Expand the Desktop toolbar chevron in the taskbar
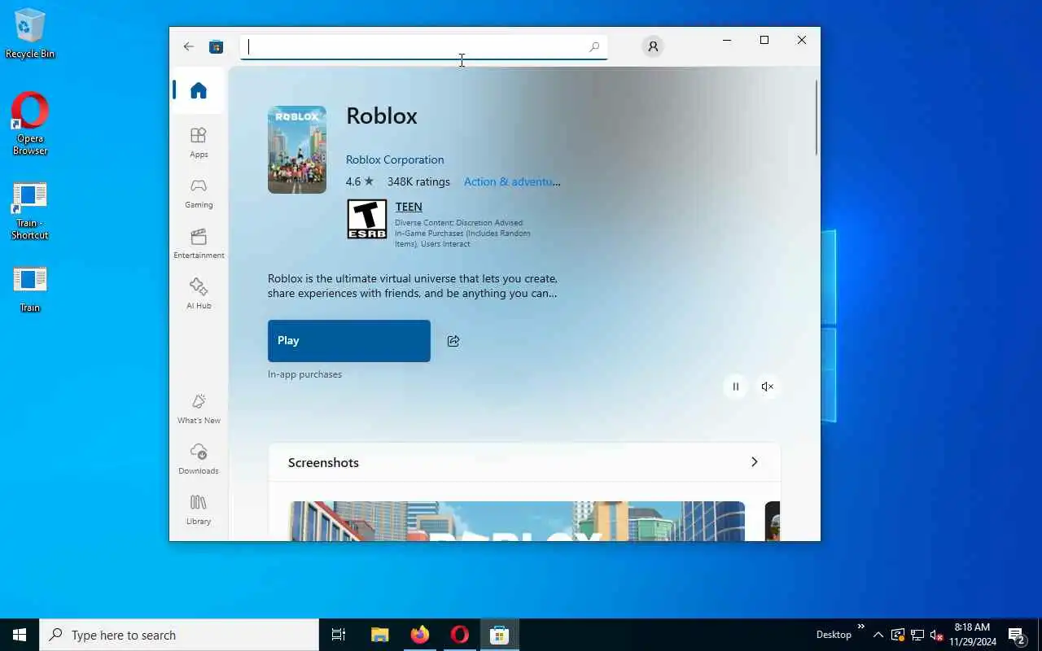Screen dimensions: 1042x651 tap(861, 627)
